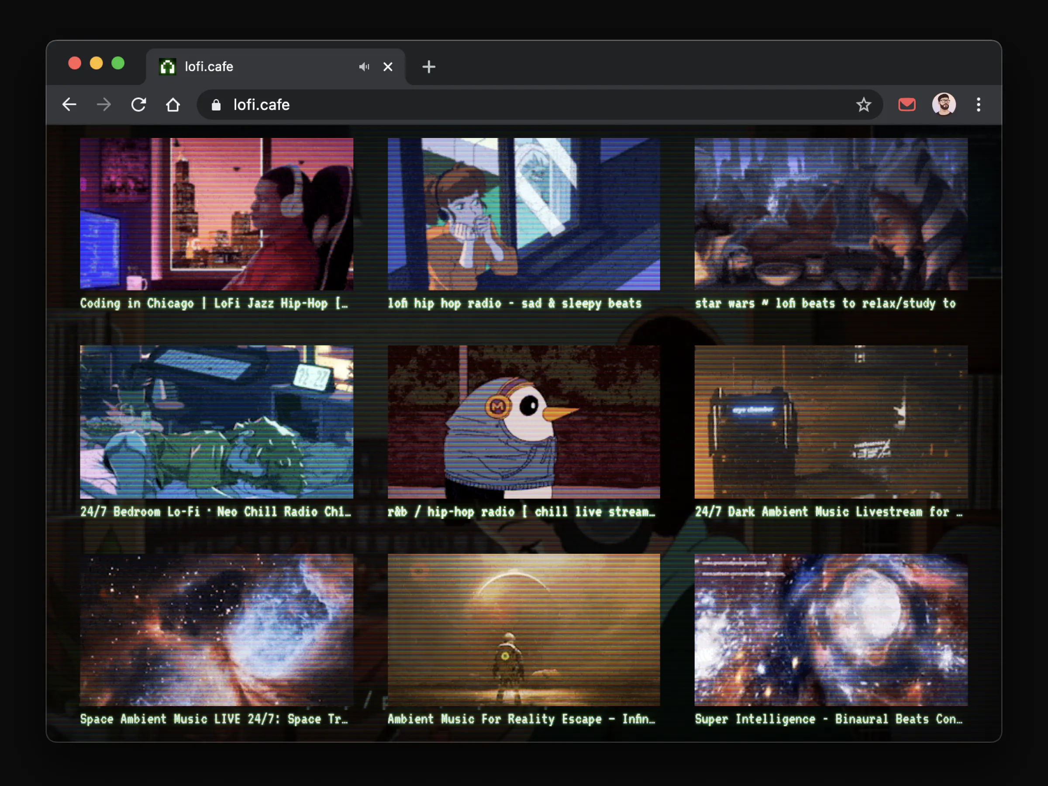Open the Chrome three-dot menu

pos(979,104)
